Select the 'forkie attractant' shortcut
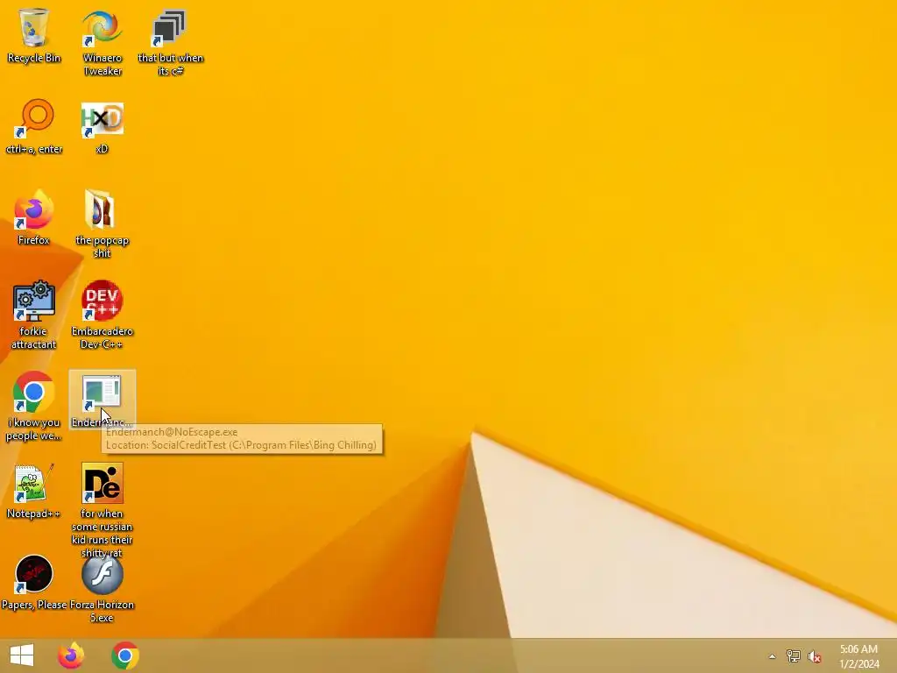 [34, 315]
